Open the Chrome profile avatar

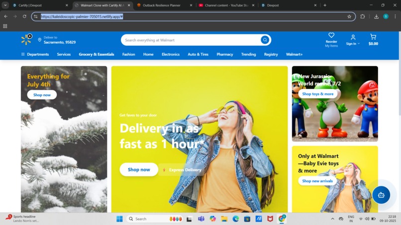(386, 16)
